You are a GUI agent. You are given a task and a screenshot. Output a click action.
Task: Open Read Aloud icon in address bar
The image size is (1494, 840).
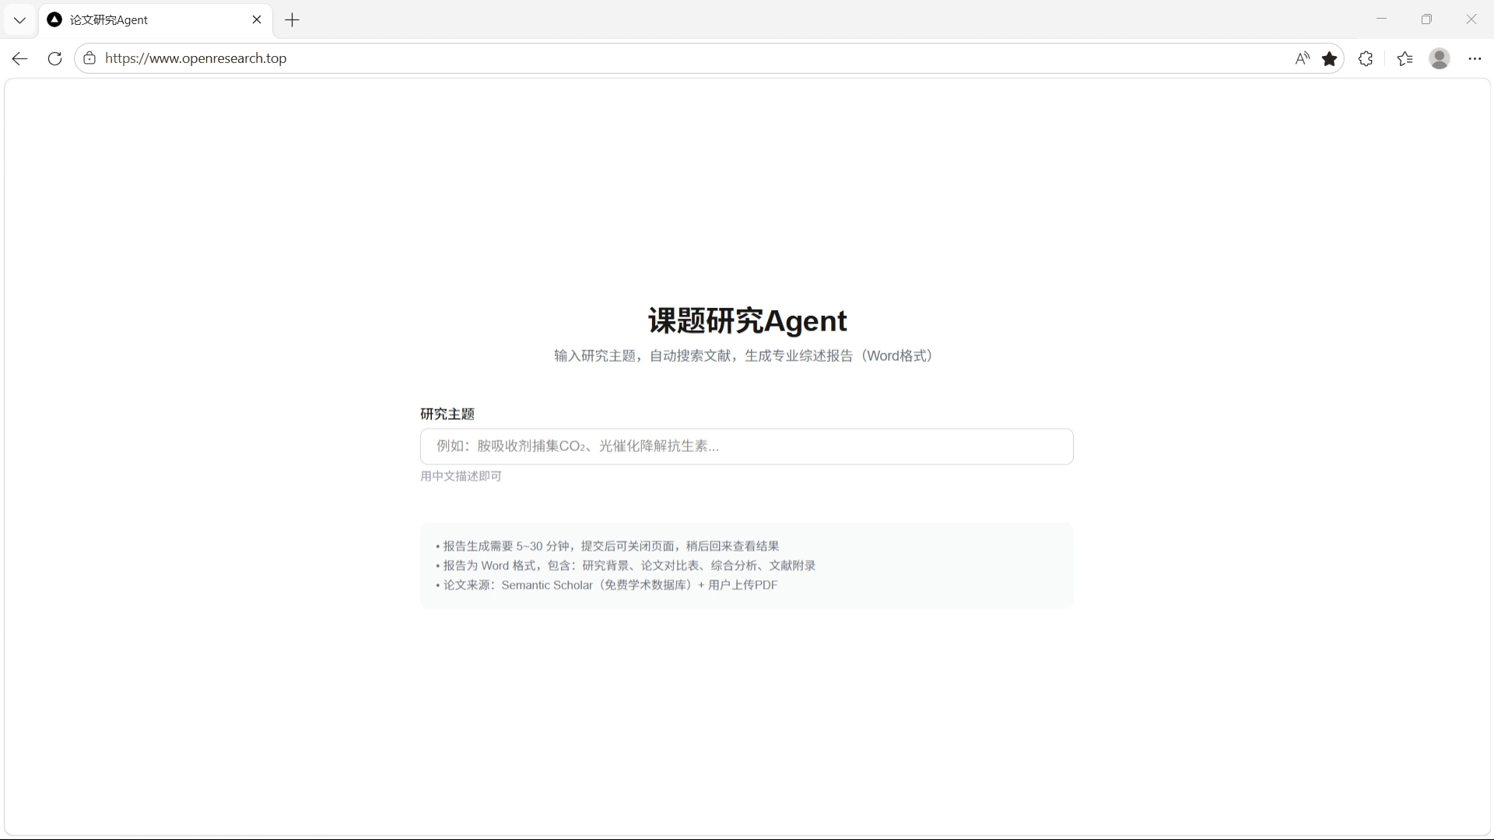[1302, 58]
